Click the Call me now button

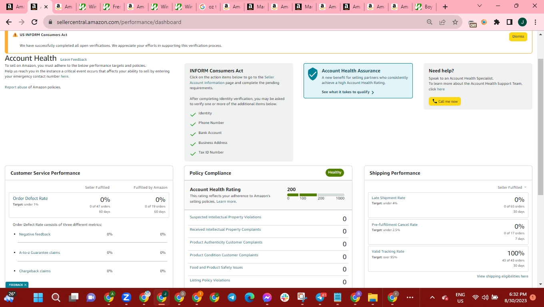tap(445, 102)
